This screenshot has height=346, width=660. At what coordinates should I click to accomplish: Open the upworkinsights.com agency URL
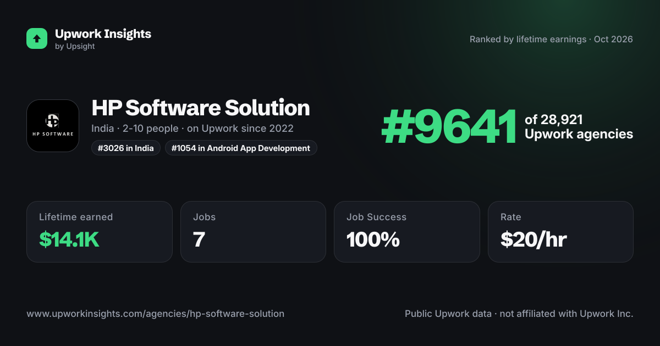pos(156,314)
